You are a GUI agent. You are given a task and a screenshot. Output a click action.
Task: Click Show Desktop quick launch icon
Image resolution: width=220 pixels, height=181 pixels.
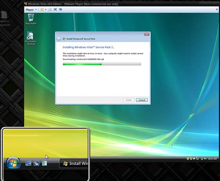[x=28, y=163]
